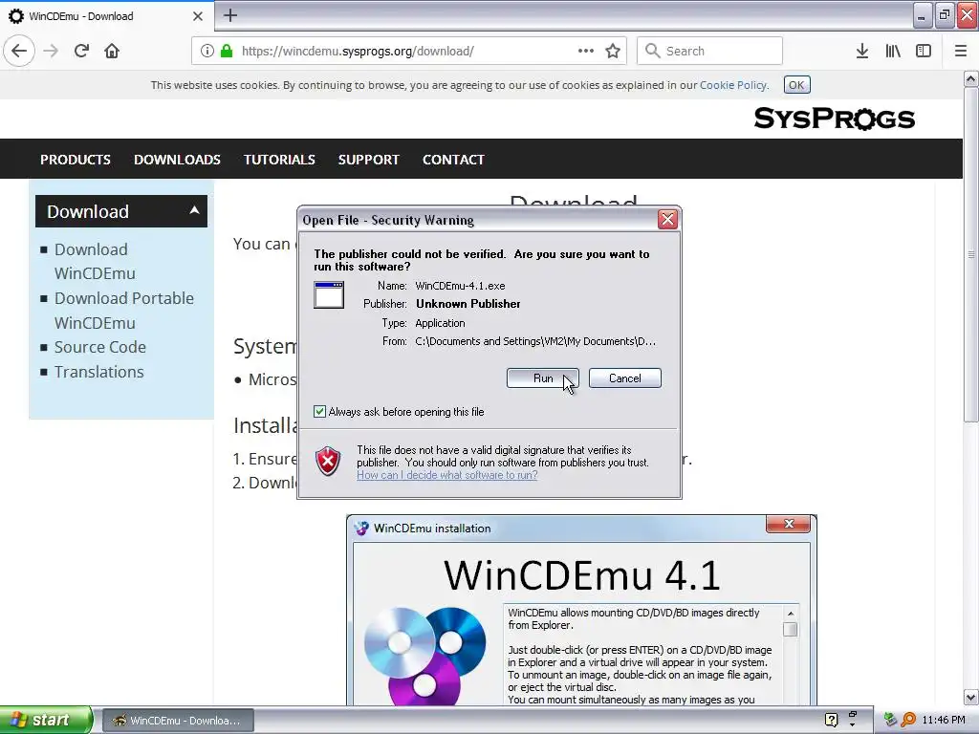Click the page scrollbar down arrow
979x734 pixels.
971,697
